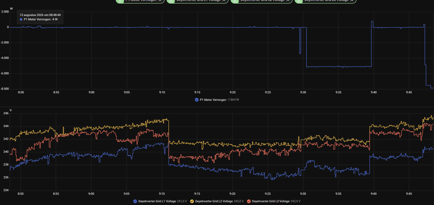Click the 243,9 V legend value

coord(295,201)
